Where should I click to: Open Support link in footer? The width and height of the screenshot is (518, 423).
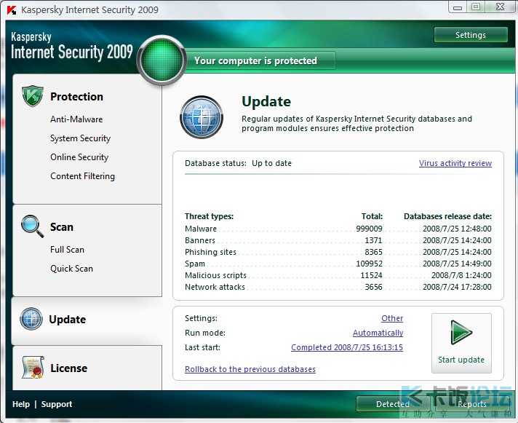tap(57, 404)
